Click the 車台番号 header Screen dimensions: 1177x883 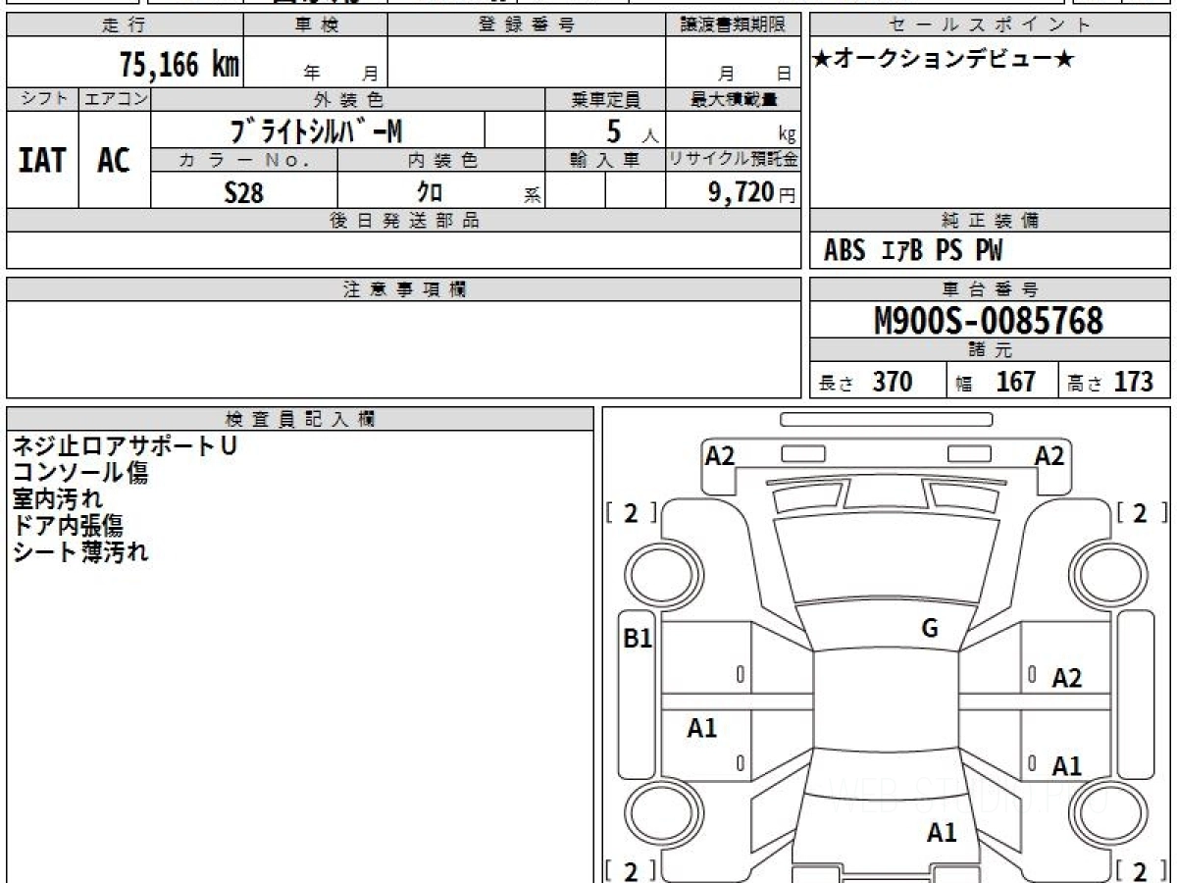click(x=990, y=289)
